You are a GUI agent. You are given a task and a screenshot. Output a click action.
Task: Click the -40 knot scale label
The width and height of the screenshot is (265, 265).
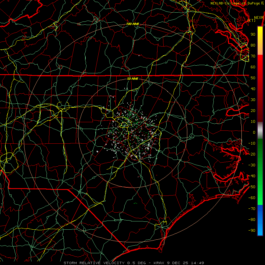[x=252, y=176]
